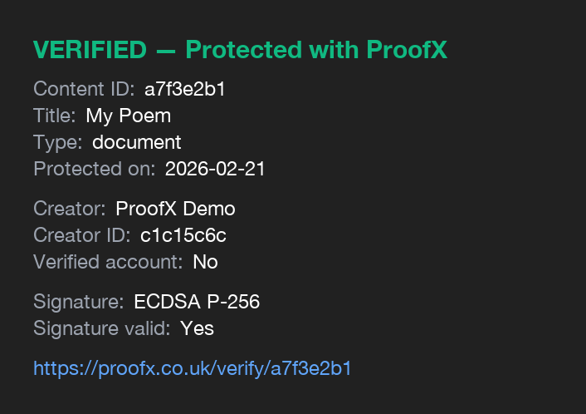Click the "Creator:" label above Creator ID
The height and width of the screenshot is (414, 586).
pyautogui.click(x=70, y=209)
